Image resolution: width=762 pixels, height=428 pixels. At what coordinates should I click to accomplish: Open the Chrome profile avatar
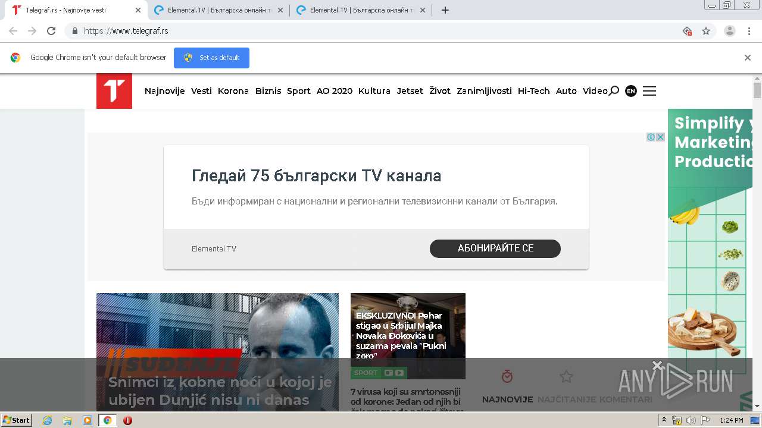pos(730,31)
